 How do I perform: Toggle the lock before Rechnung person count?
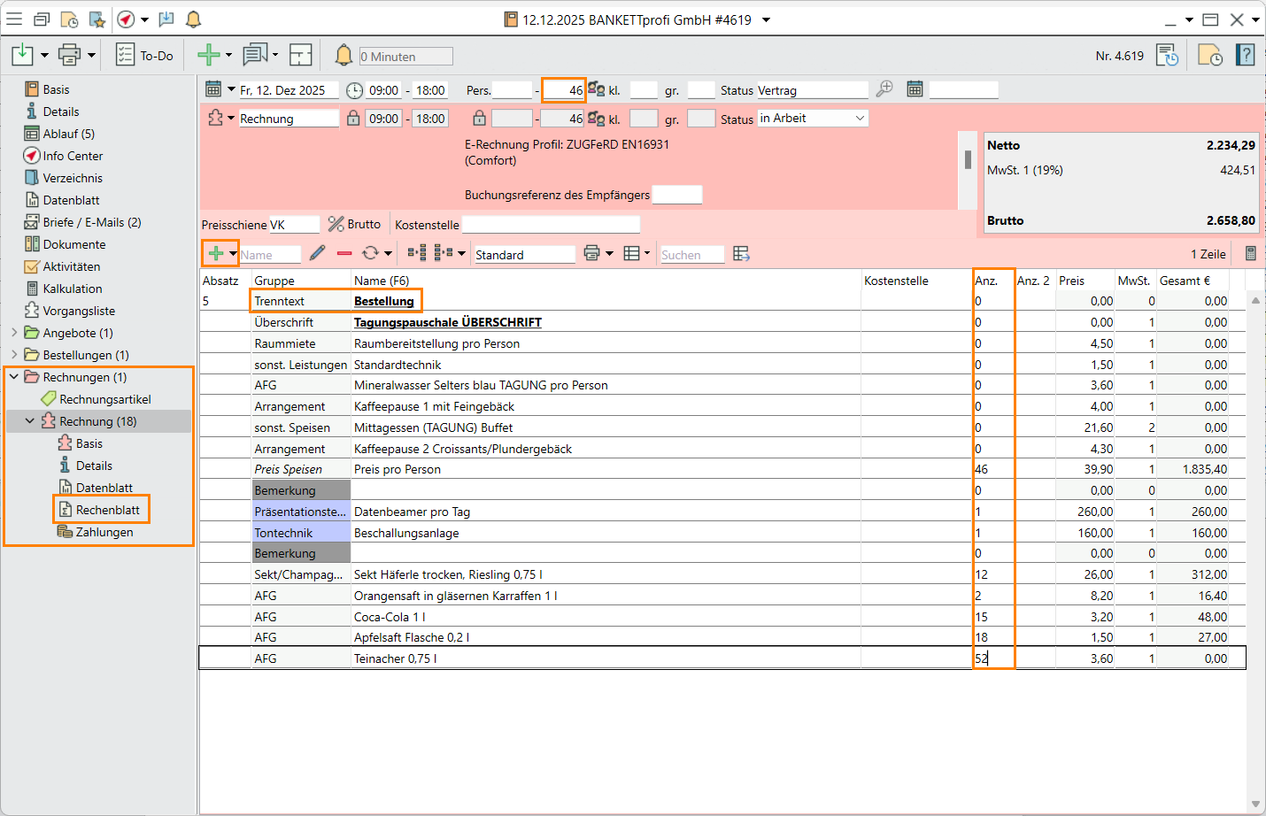pos(479,119)
